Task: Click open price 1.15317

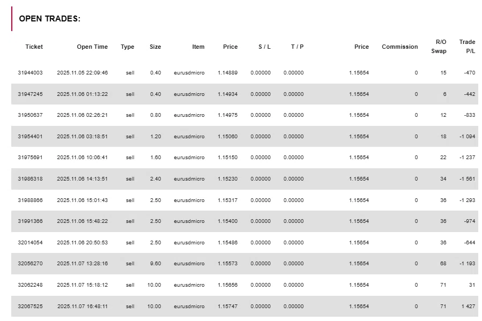Action: coord(227,200)
